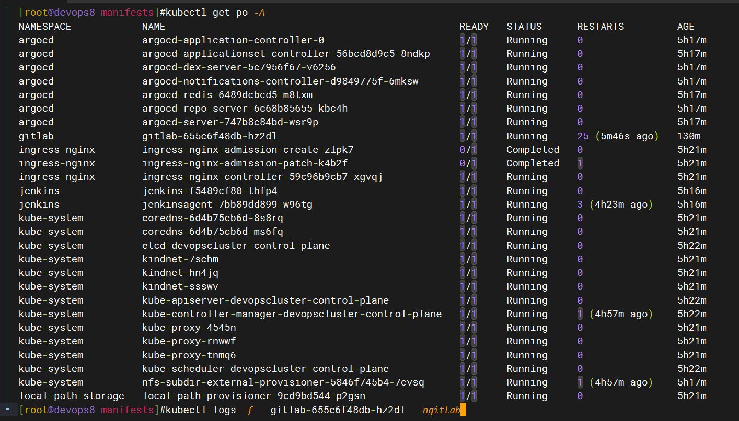Click (4h57m ago) restart time of kube-controller-manager
This screenshot has height=421, width=739.
[621, 314]
